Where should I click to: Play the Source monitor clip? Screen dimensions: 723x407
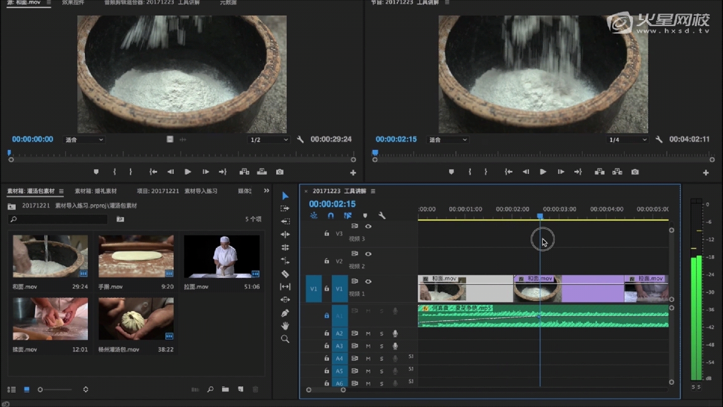pyautogui.click(x=188, y=172)
